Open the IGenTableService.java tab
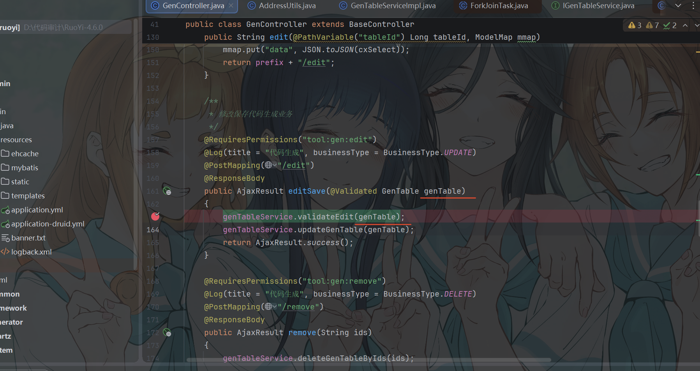Screen dimensions: 700x371 tap(593, 6)
